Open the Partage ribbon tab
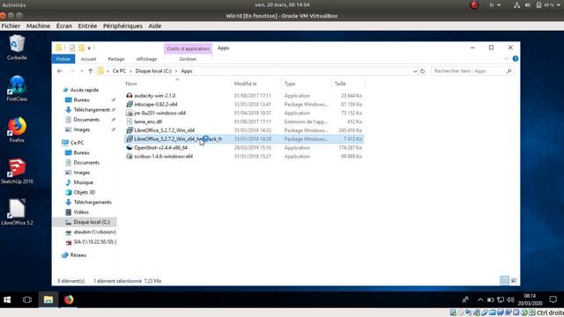Image resolution: width=564 pixels, height=317 pixels. pos(115,59)
